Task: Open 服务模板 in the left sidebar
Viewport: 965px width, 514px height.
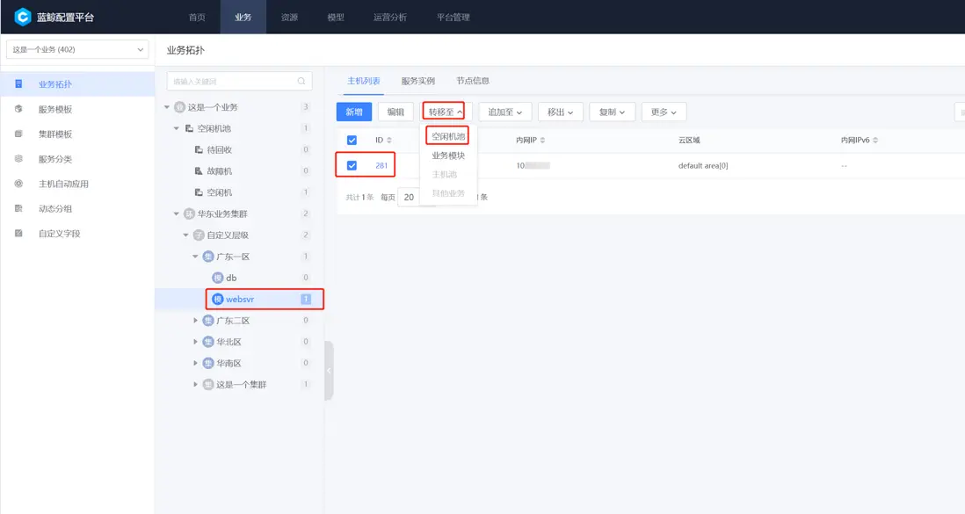Action: coord(77,109)
